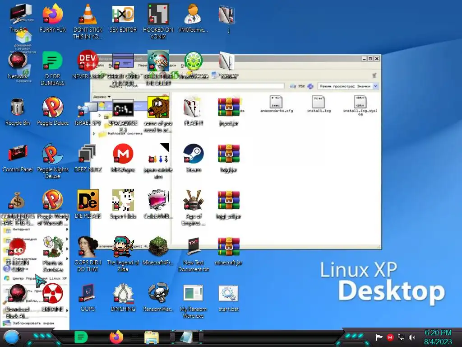The image size is (462, 347).
Task: Click the flag tray icon
Action: click(x=379, y=337)
